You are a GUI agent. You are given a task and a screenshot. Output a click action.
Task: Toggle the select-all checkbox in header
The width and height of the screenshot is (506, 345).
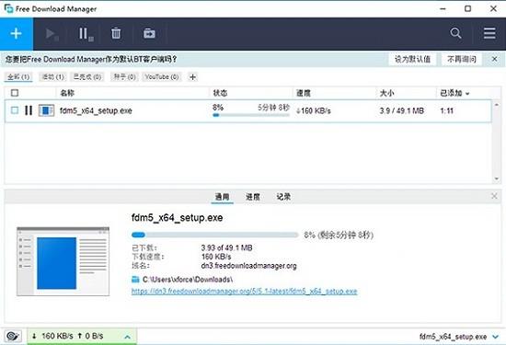[x=15, y=93]
